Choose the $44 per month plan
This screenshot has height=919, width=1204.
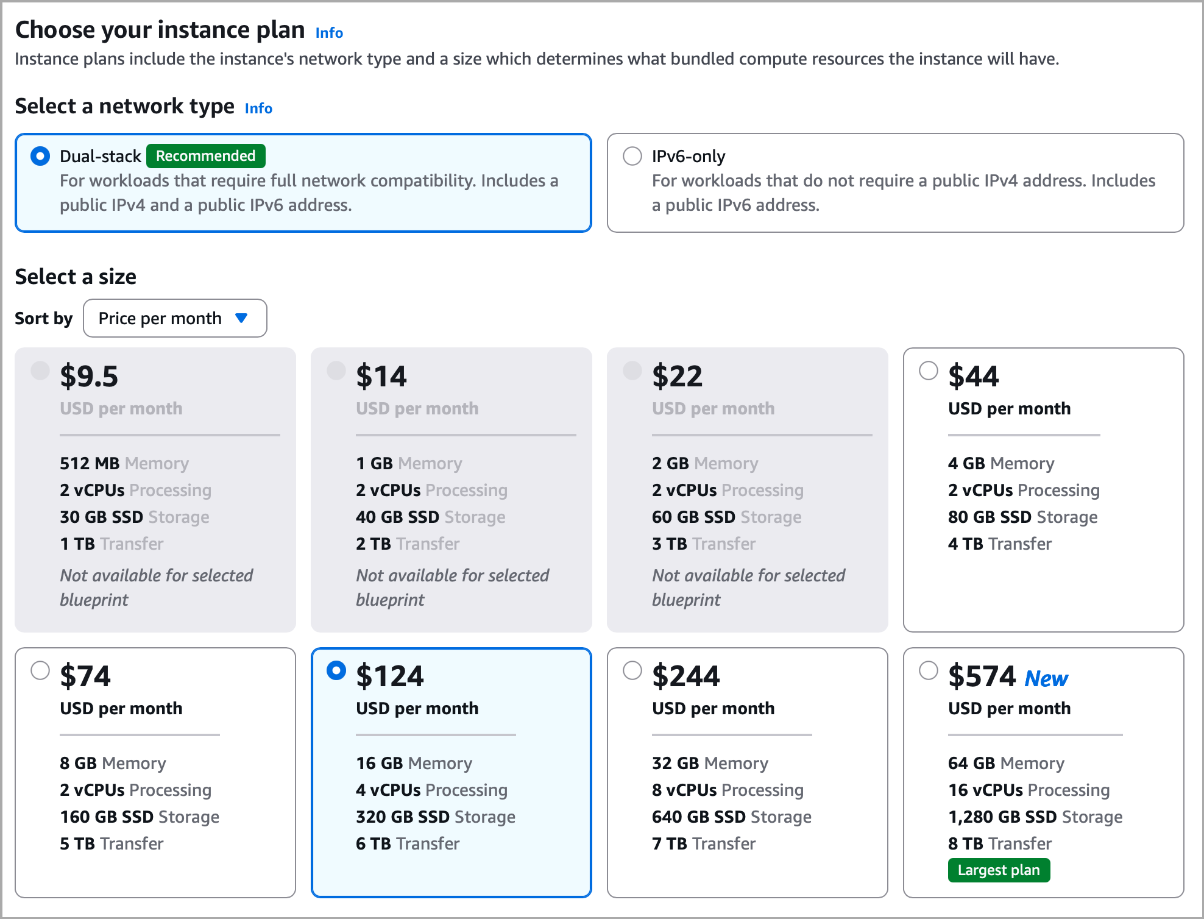928,371
